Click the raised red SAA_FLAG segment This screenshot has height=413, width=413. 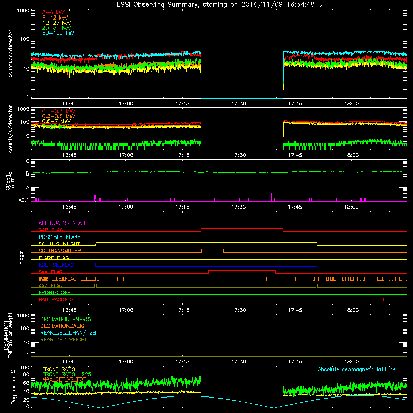click(242, 270)
